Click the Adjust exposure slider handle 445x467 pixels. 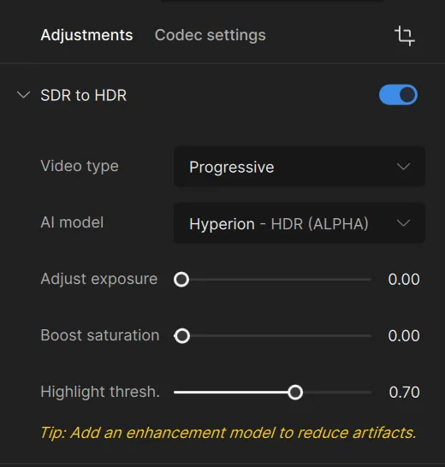[x=181, y=280]
